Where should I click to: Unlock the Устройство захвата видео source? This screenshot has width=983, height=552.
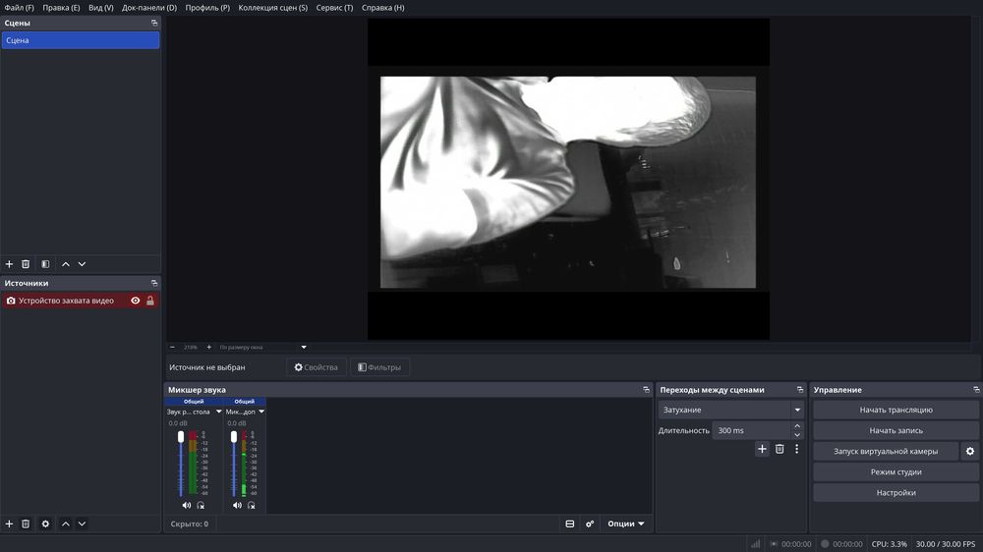coord(150,301)
